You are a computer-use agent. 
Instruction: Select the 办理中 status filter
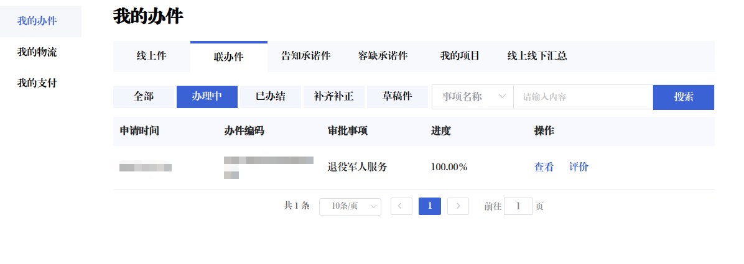tap(207, 97)
